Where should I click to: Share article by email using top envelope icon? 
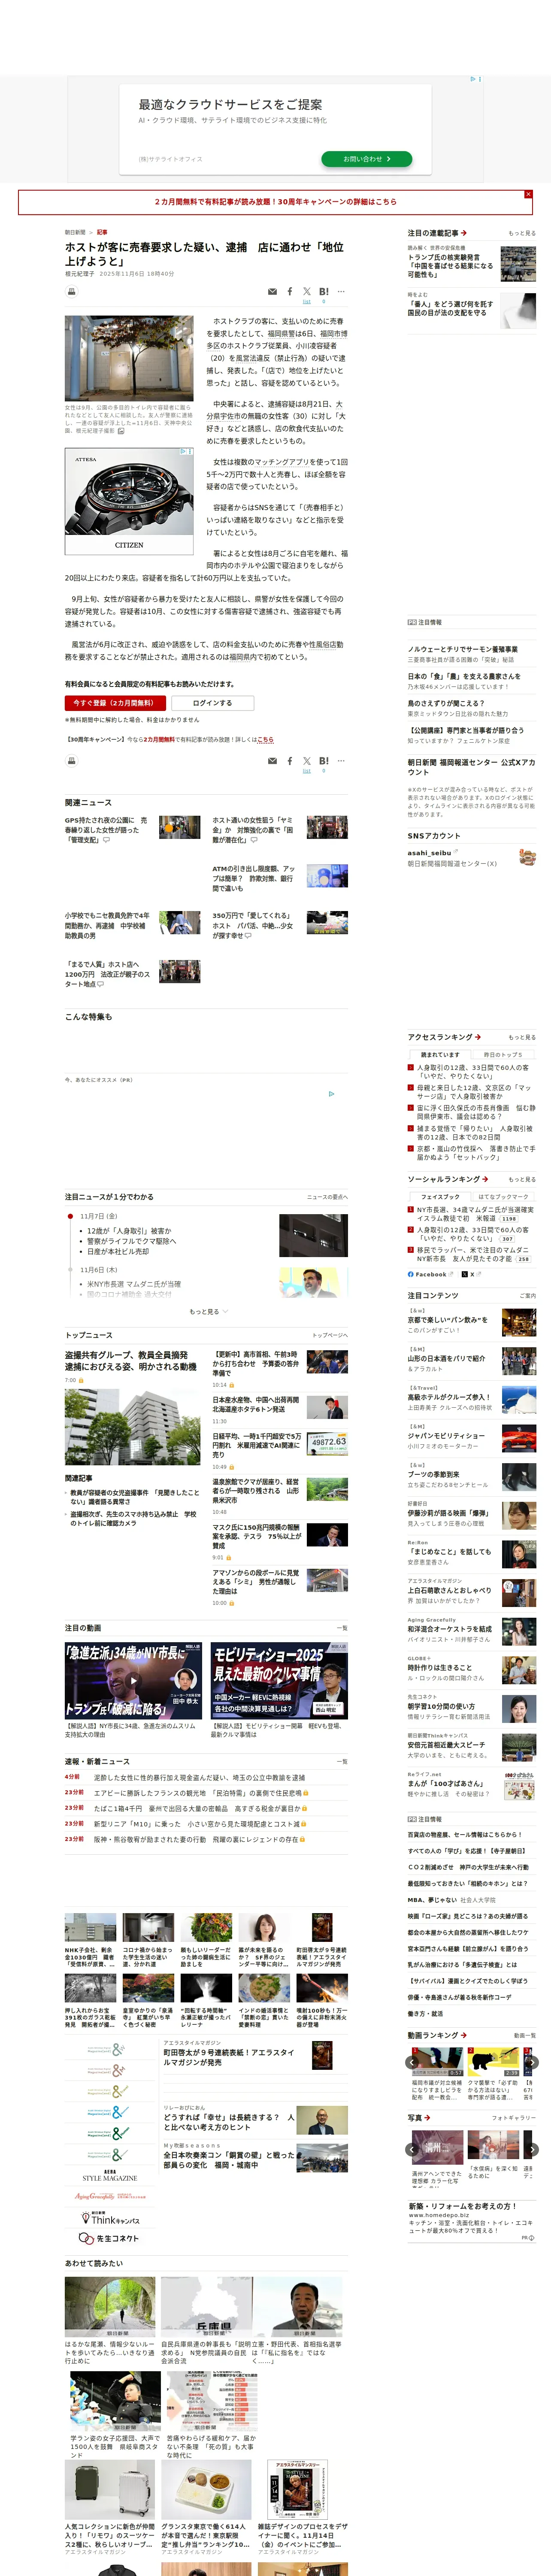tap(272, 292)
